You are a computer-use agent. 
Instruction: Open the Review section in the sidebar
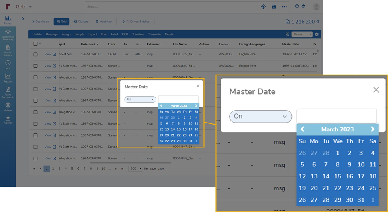tap(8, 20)
